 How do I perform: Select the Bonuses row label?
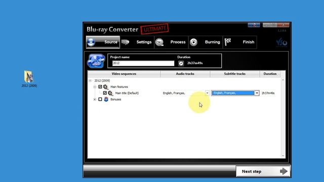[x=116, y=99]
